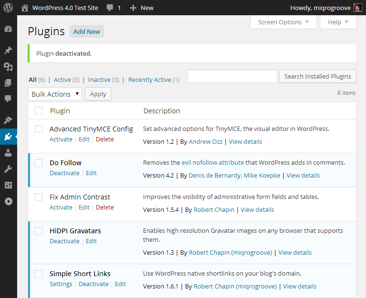Image resolution: width=366 pixels, height=298 pixels.
Task: Focus the plugin search text field
Action: point(232,76)
